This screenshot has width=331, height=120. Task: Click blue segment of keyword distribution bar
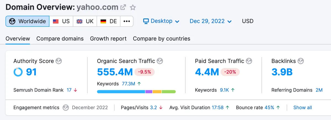[x=121, y=92]
